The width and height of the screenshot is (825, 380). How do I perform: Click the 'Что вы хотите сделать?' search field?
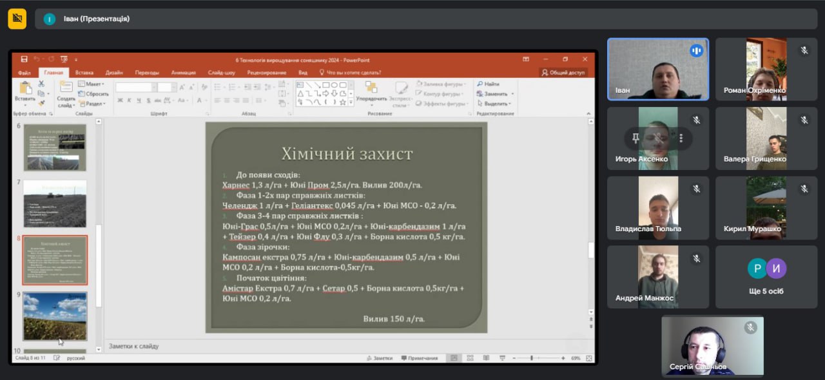(x=350, y=73)
